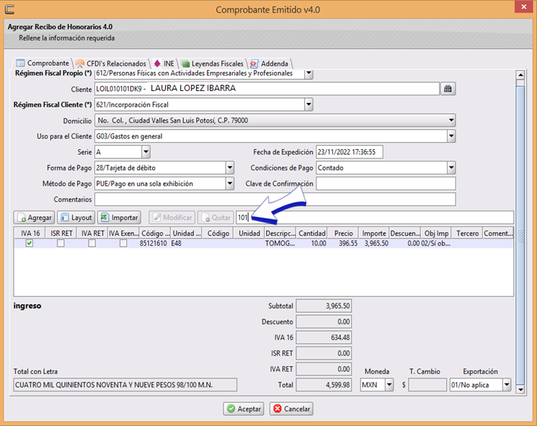Open the Addenda tab

pyautogui.click(x=270, y=63)
